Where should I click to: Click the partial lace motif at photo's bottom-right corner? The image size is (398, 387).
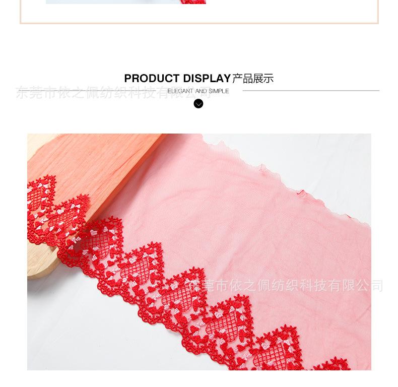[x=333, y=364]
